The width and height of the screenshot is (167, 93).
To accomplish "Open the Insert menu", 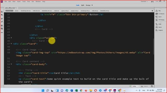I will 19,2.
